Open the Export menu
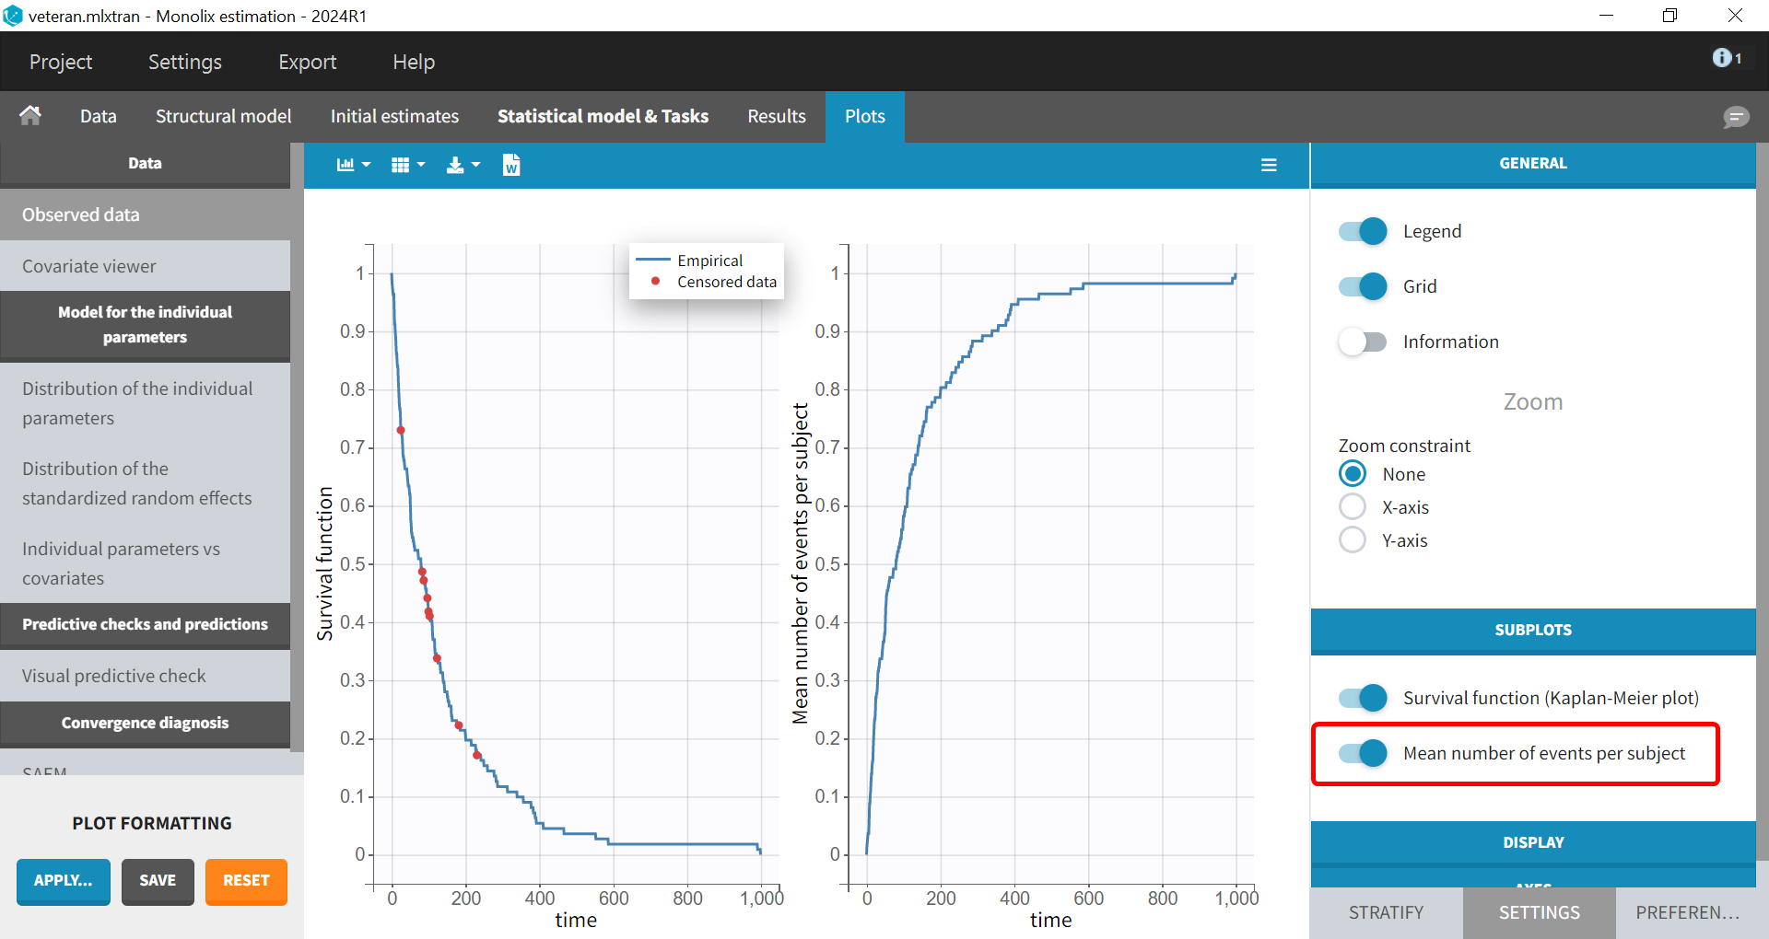 tap(307, 62)
